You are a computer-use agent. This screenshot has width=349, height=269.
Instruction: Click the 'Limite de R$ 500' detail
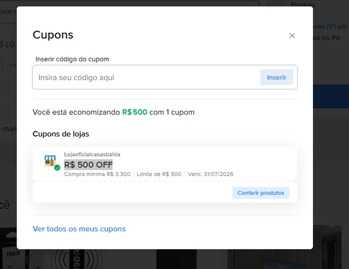click(x=159, y=174)
